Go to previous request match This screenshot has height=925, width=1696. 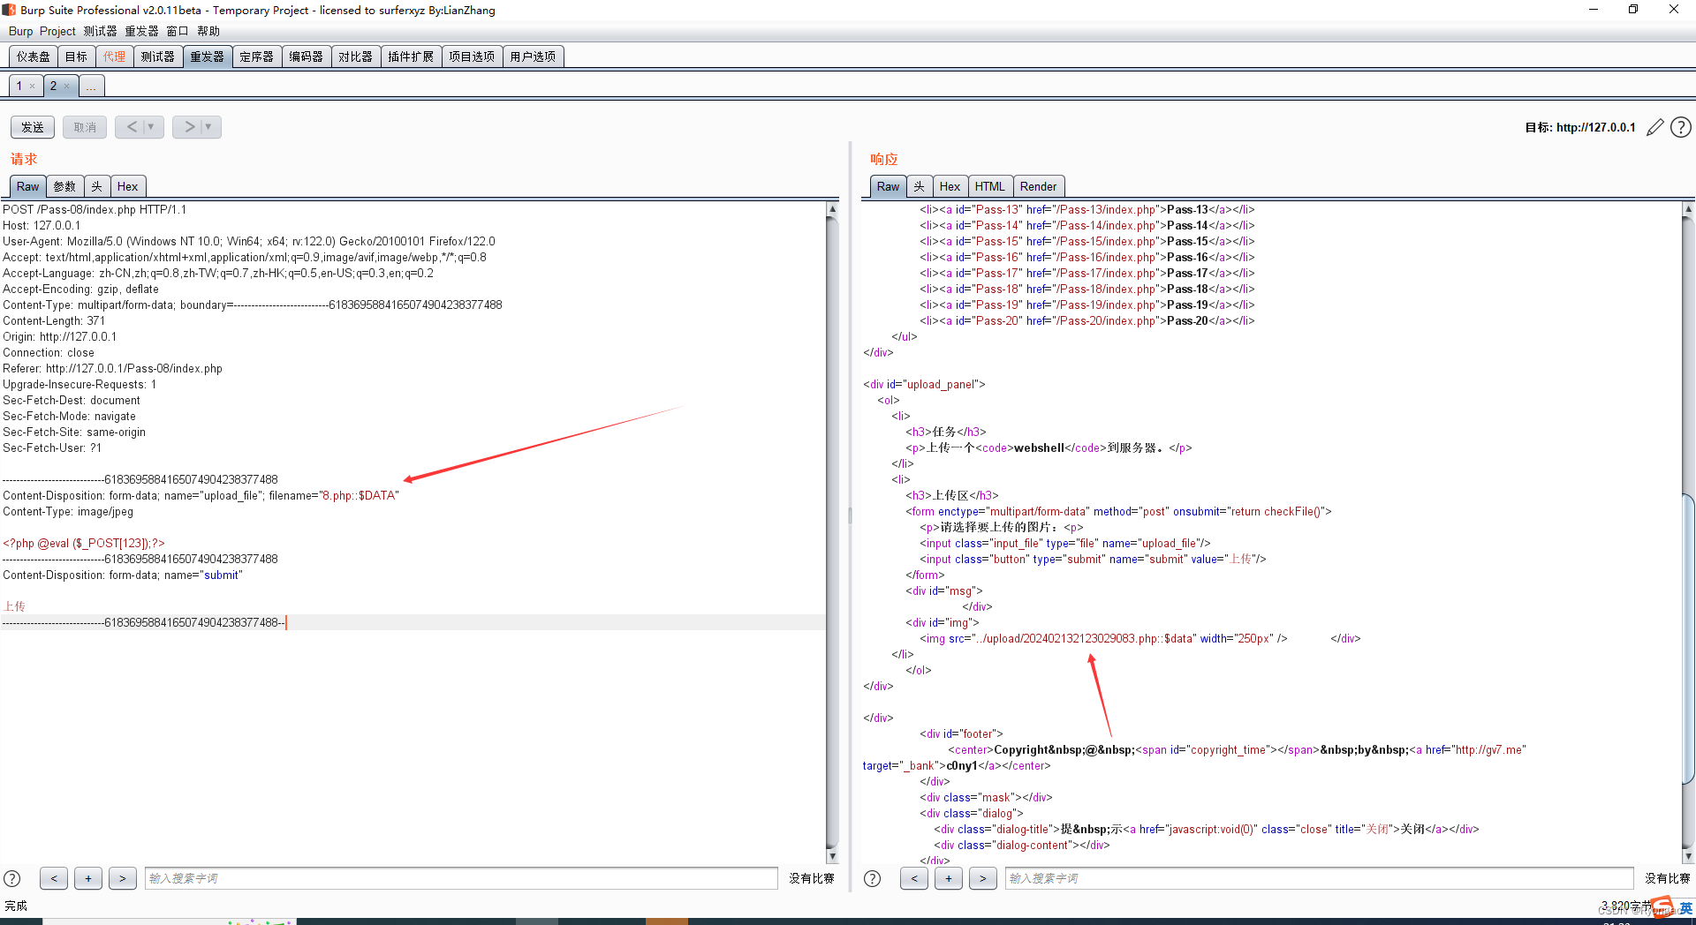[54, 878]
